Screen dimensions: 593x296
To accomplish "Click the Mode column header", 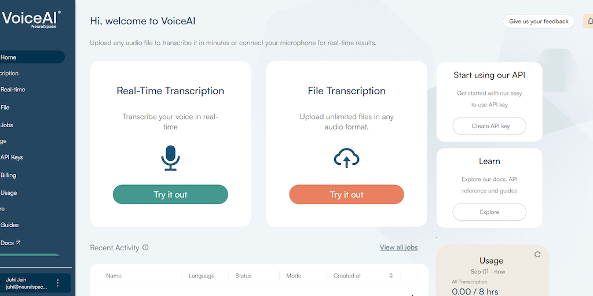I will coord(294,276).
